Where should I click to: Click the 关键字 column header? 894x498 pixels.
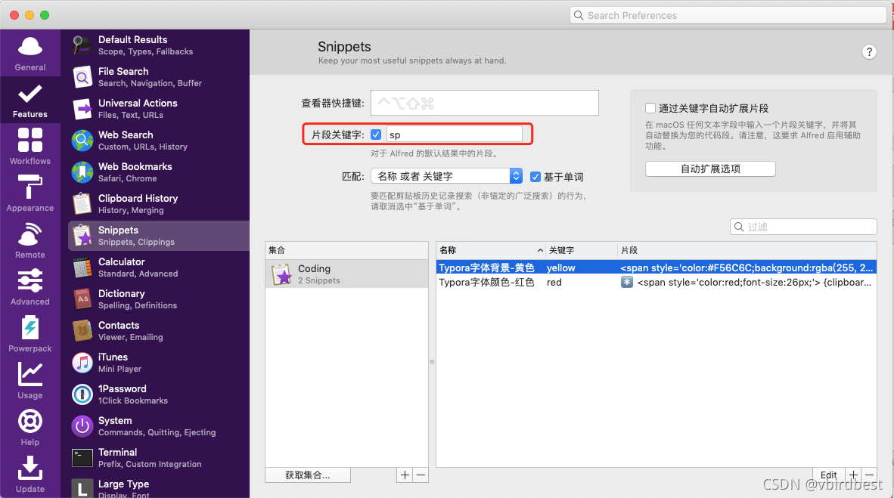tap(582, 250)
